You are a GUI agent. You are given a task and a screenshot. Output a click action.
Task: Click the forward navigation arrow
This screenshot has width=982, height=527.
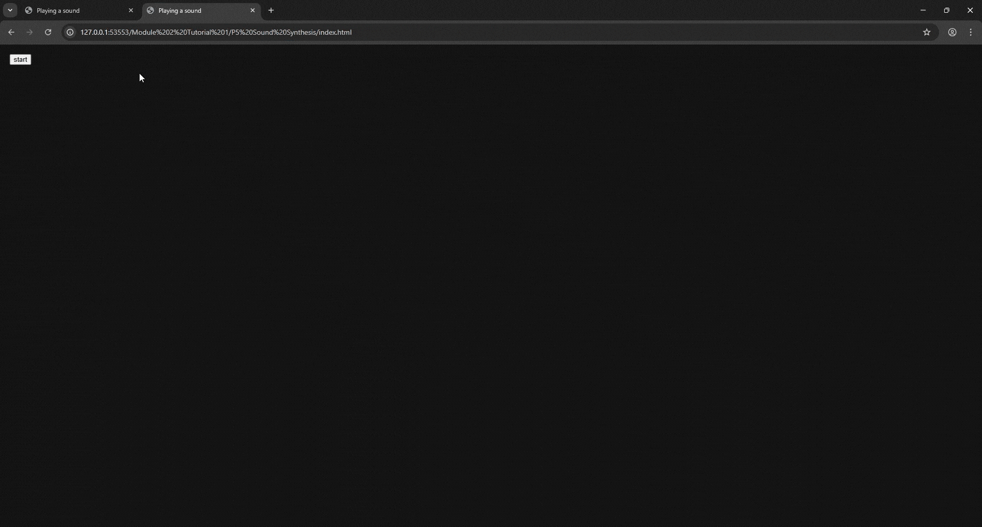pyautogui.click(x=29, y=32)
